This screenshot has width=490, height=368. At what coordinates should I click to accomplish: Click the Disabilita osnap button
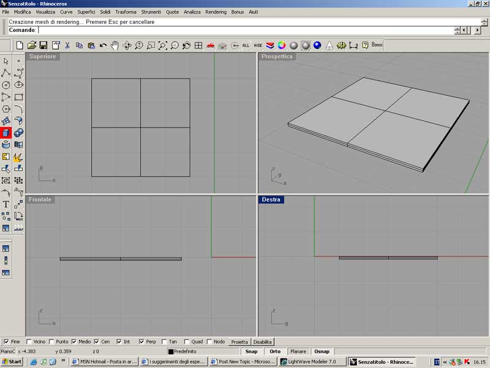(263, 342)
